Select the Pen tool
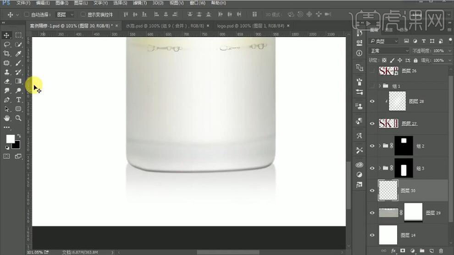This screenshot has width=454, height=255. (x=6, y=100)
